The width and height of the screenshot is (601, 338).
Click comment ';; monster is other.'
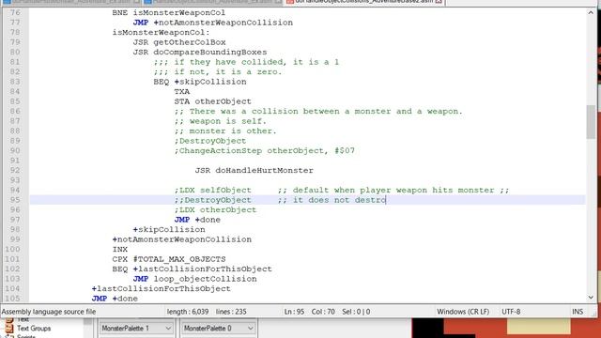point(225,131)
